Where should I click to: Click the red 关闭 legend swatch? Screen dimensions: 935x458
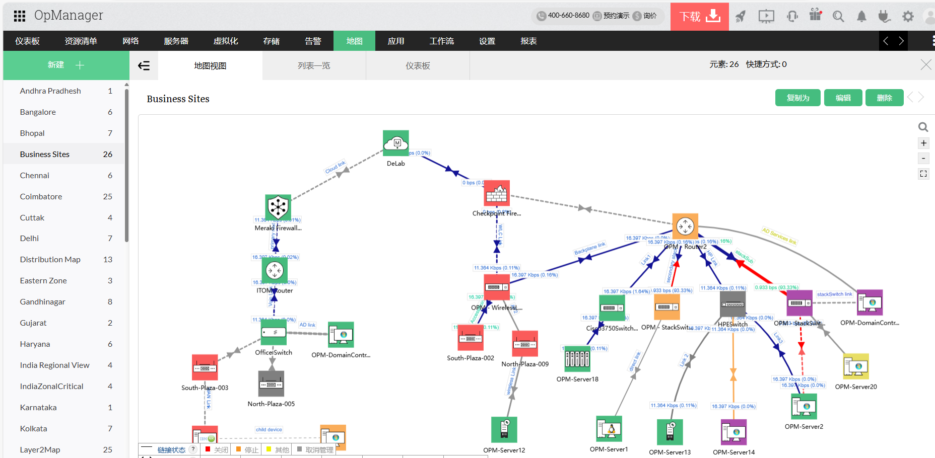coord(208,449)
